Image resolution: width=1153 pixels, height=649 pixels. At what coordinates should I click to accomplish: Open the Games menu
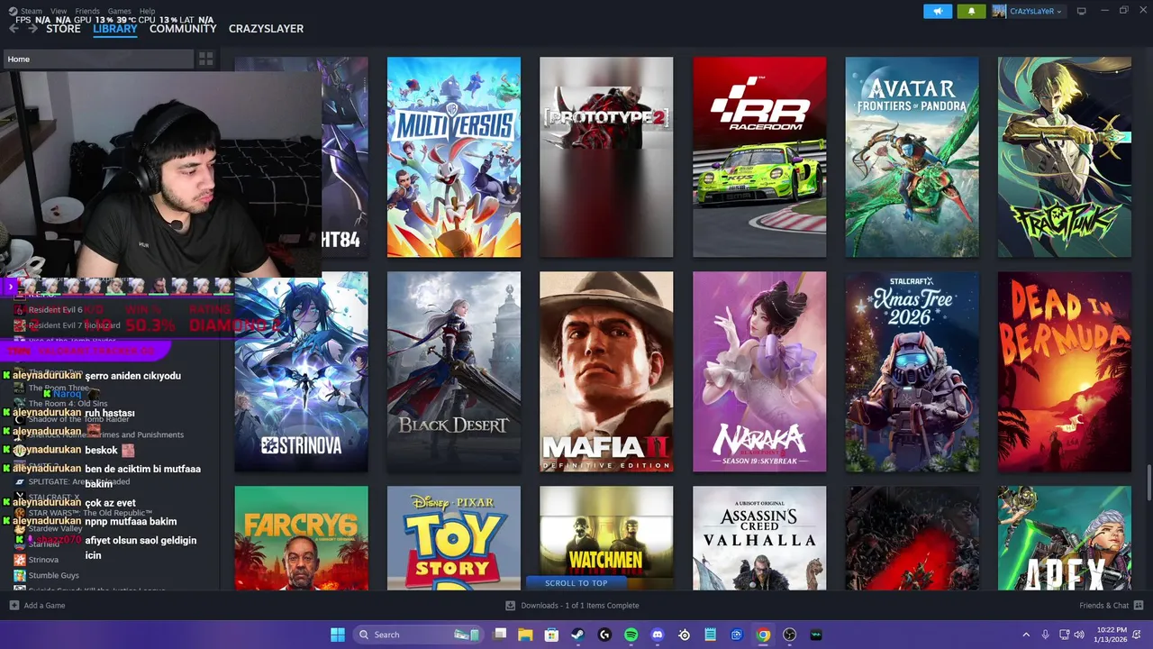[120, 12]
